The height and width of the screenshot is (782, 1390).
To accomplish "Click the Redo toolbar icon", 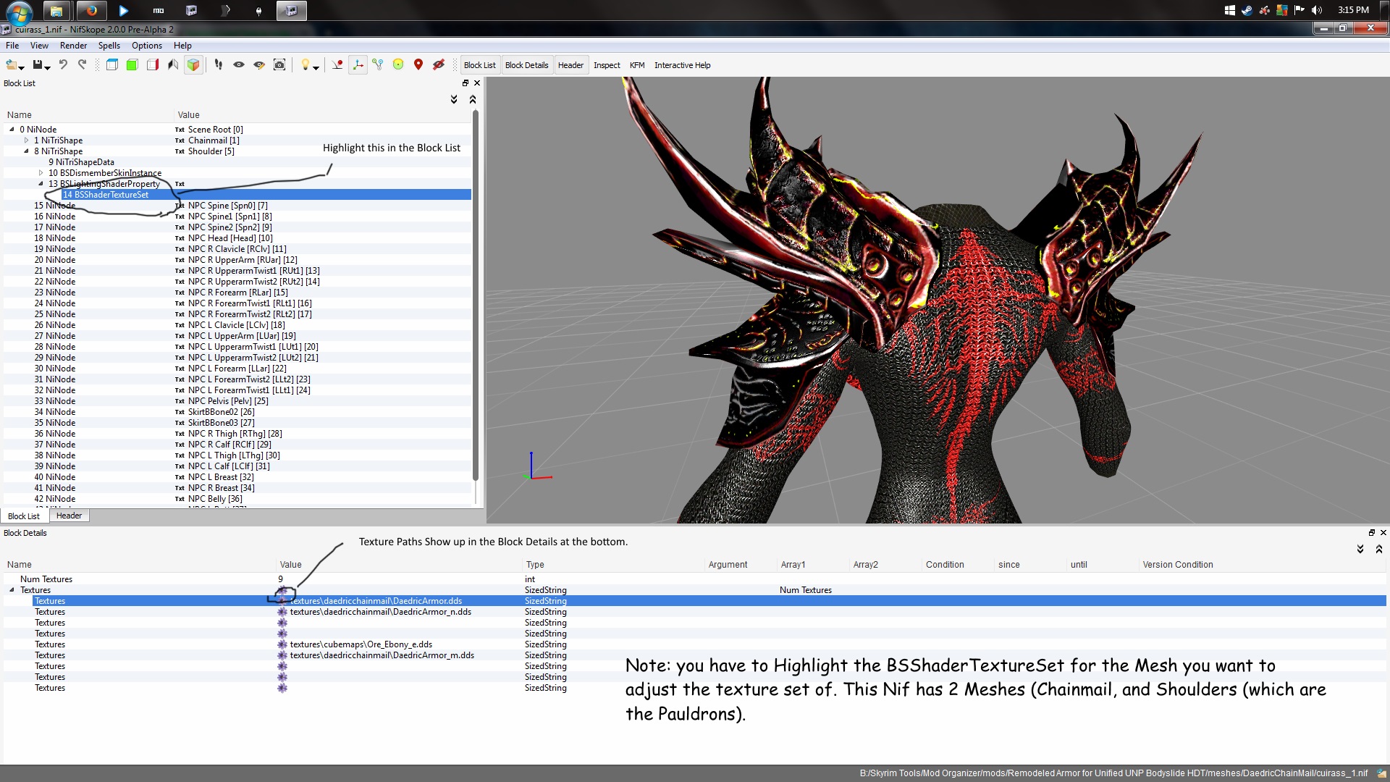I will [x=82, y=64].
